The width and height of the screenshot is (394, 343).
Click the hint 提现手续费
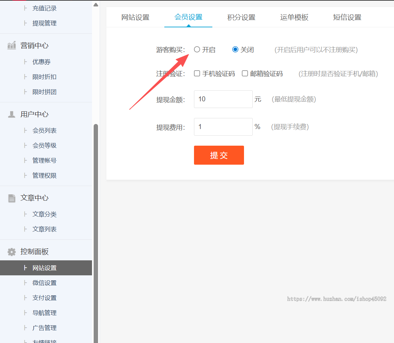click(290, 127)
